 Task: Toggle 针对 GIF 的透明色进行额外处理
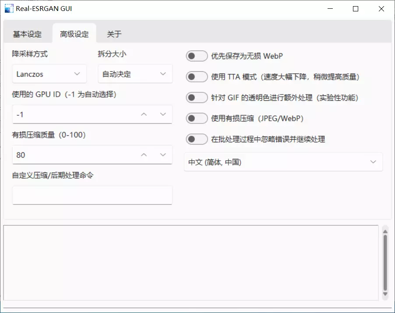coord(197,98)
